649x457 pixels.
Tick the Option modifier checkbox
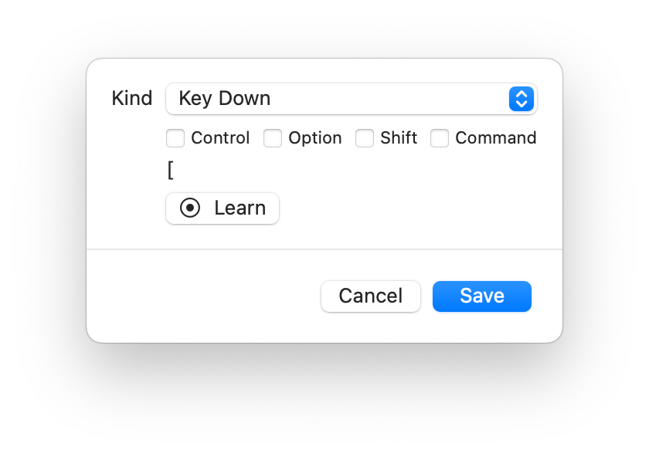[273, 138]
